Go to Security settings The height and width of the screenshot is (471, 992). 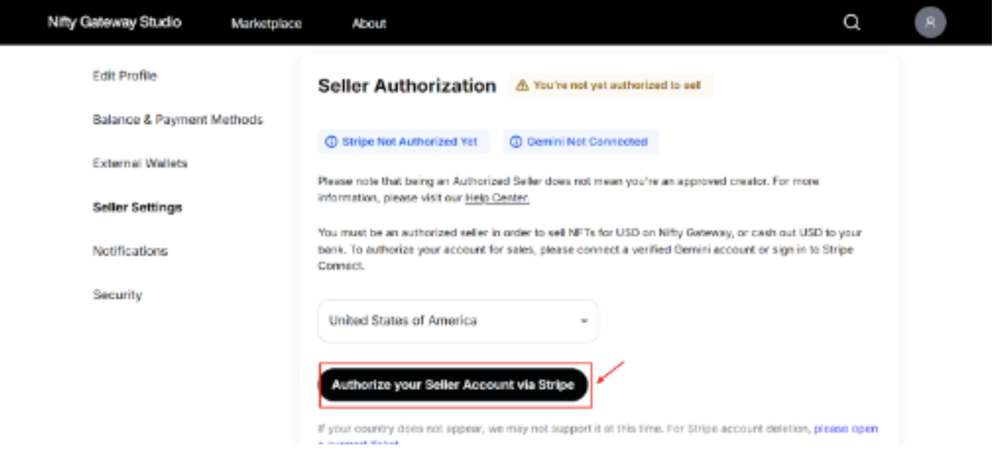click(x=117, y=295)
